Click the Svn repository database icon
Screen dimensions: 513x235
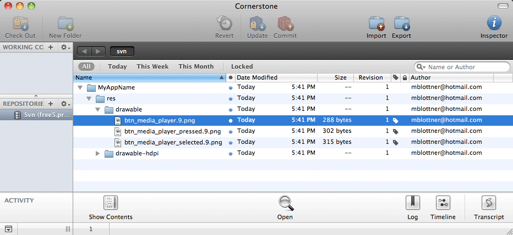click(x=18, y=115)
